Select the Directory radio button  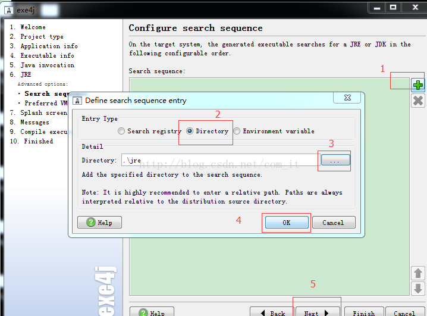coord(190,131)
